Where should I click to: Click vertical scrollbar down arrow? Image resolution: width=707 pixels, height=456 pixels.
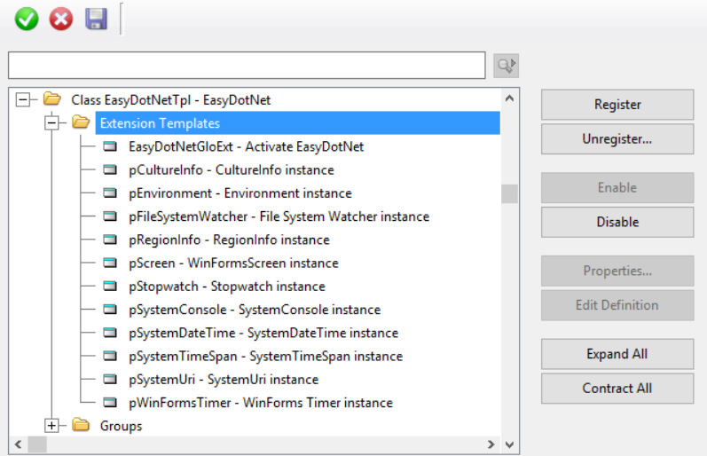509,444
